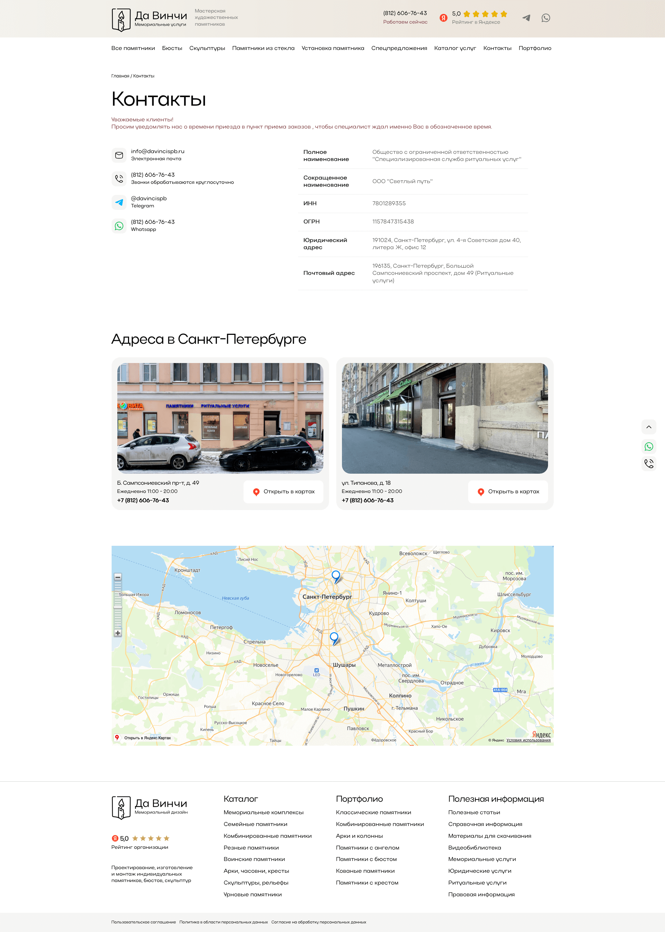Click the phone icon next to call info
The image size is (665, 932).
[119, 179]
